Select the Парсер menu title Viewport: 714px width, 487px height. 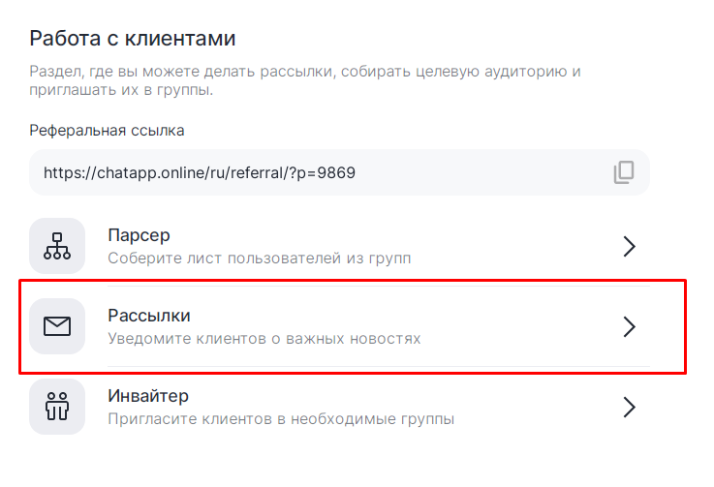(x=139, y=235)
